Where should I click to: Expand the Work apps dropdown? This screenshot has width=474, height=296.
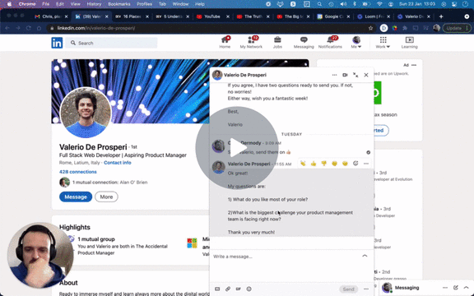pos(383,43)
